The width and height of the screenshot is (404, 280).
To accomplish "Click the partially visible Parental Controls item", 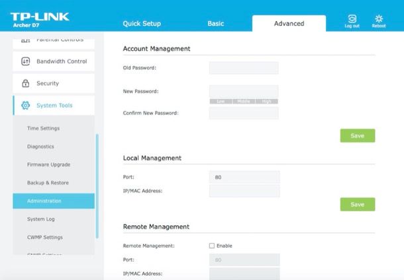I will pos(54,44).
